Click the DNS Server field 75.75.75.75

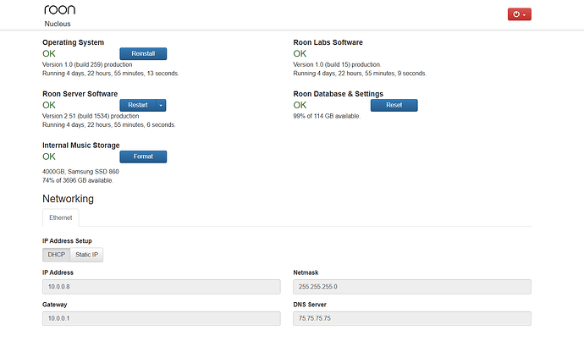(x=412, y=319)
